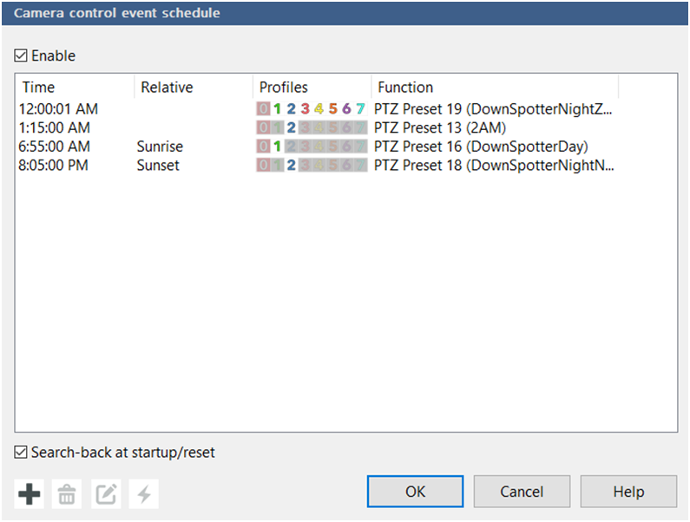Click profile icons of Sunrise row

point(311,147)
